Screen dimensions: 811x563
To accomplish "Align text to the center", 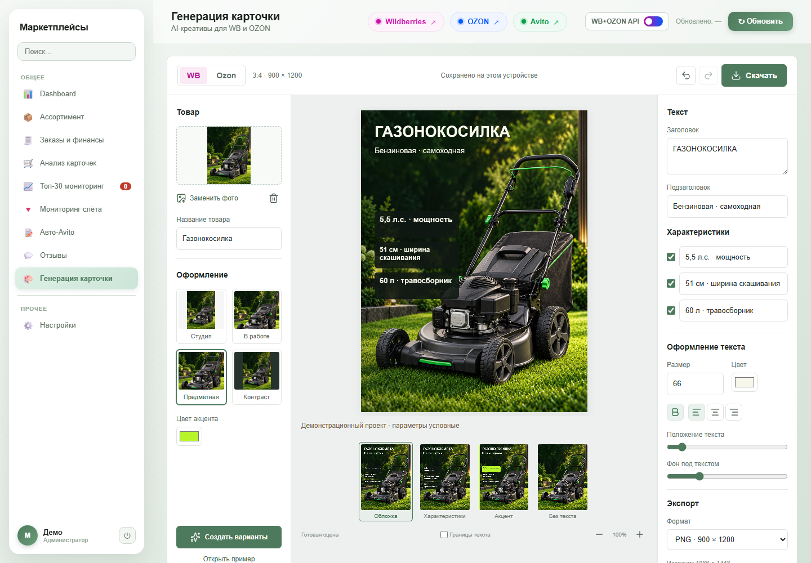I will (715, 412).
